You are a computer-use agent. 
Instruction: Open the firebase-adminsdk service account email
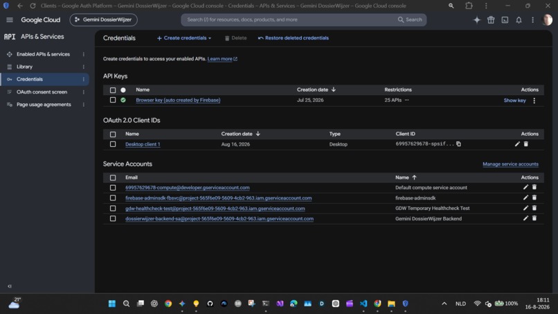click(219, 198)
